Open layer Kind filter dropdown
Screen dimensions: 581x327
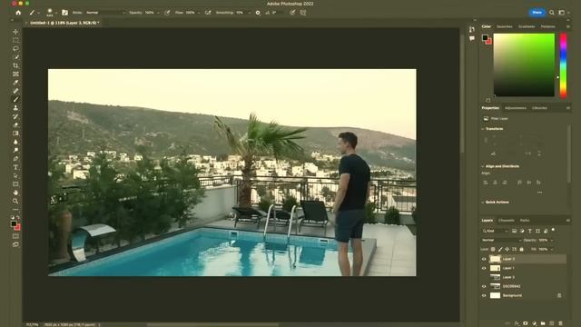pos(496,231)
